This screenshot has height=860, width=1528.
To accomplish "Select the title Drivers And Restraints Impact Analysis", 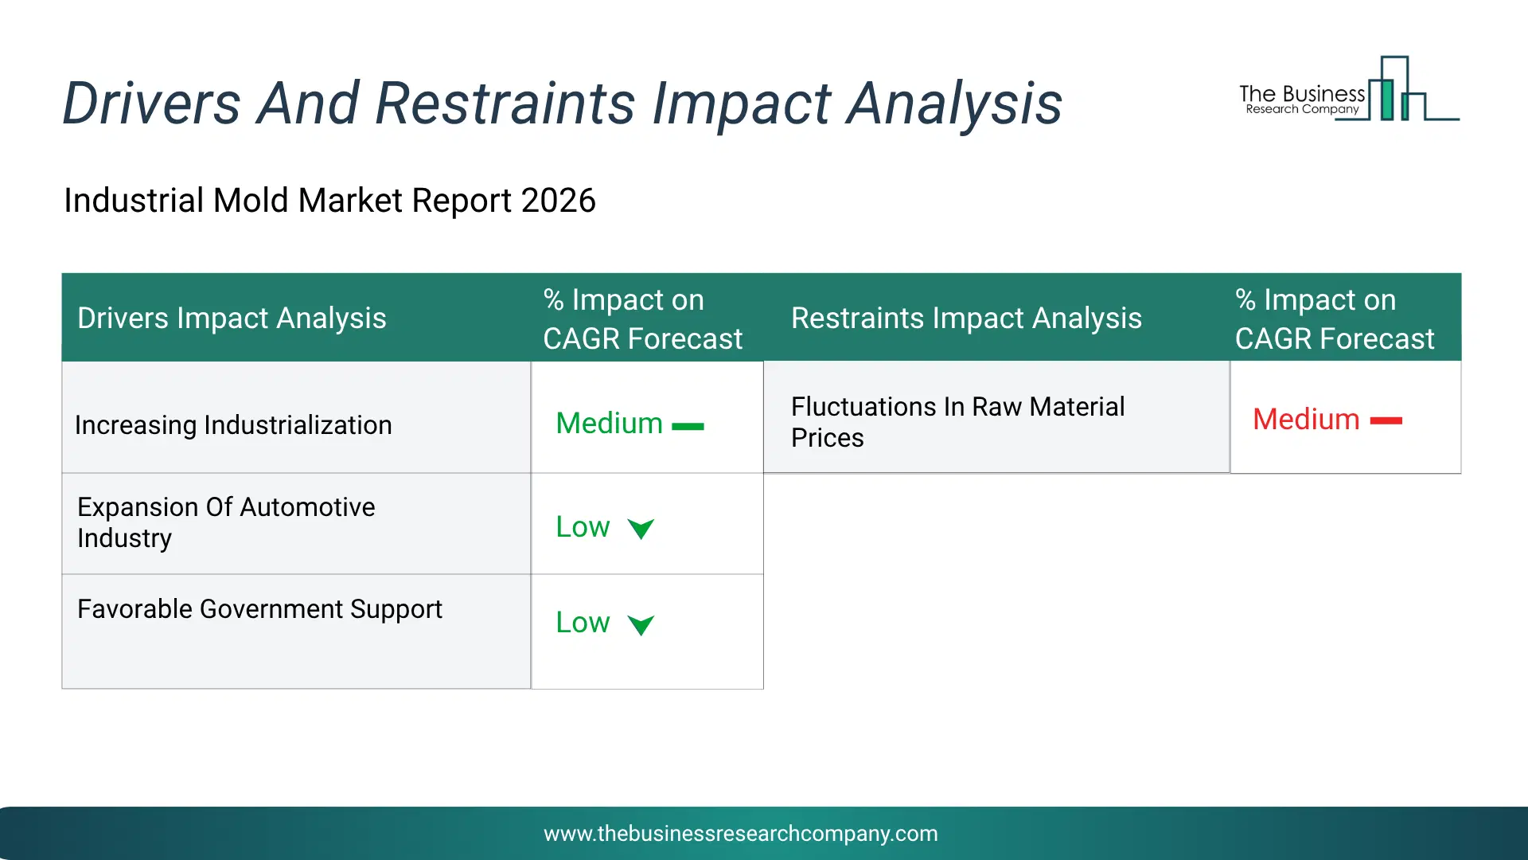I will (562, 104).
